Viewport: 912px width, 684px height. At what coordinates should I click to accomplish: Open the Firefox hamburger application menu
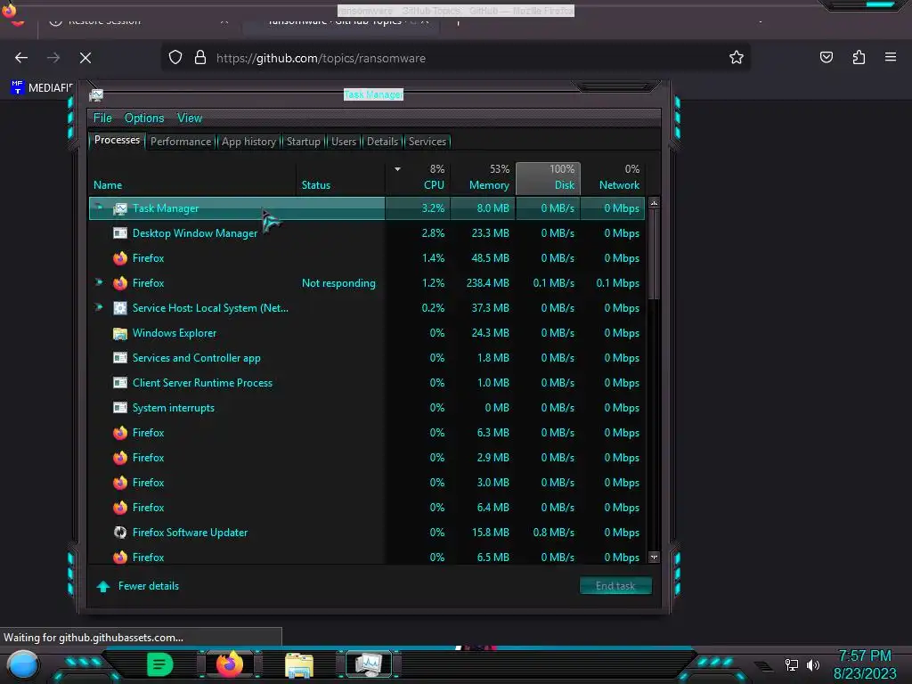[891, 57]
